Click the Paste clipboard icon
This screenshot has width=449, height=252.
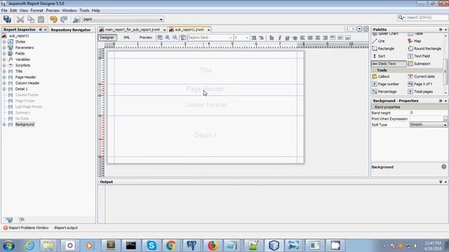tap(41, 19)
